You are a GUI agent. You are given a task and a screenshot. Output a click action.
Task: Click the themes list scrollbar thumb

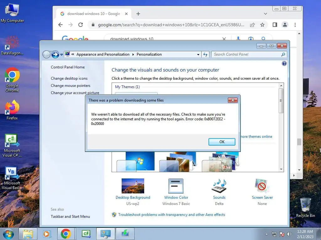pos(281,100)
